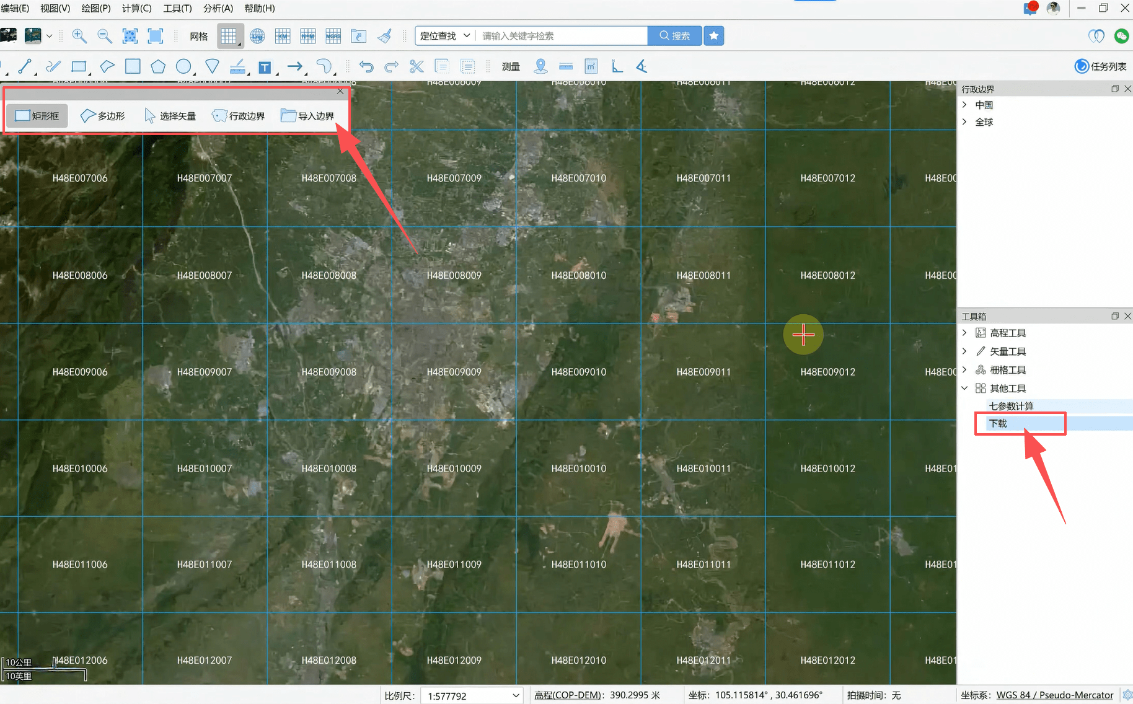The height and width of the screenshot is (704, 1133).
Task: Open the 工具(T) menu
Action: click(x=177, y=8)
